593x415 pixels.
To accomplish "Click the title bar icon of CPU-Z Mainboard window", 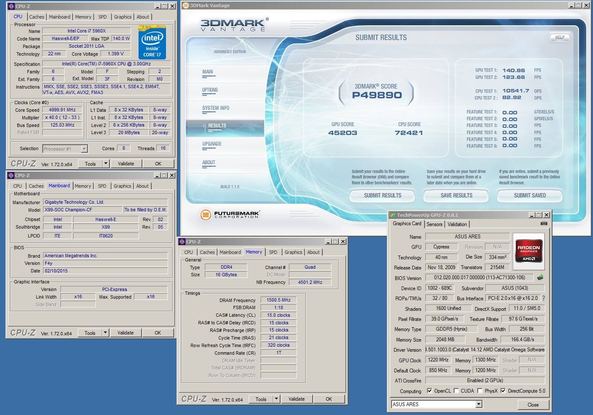I will point(11,175).
